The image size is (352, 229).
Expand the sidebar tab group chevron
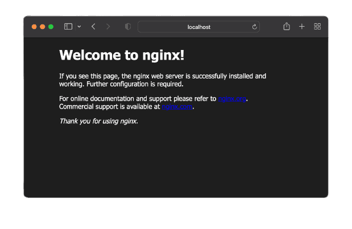(x=79, y=27)
